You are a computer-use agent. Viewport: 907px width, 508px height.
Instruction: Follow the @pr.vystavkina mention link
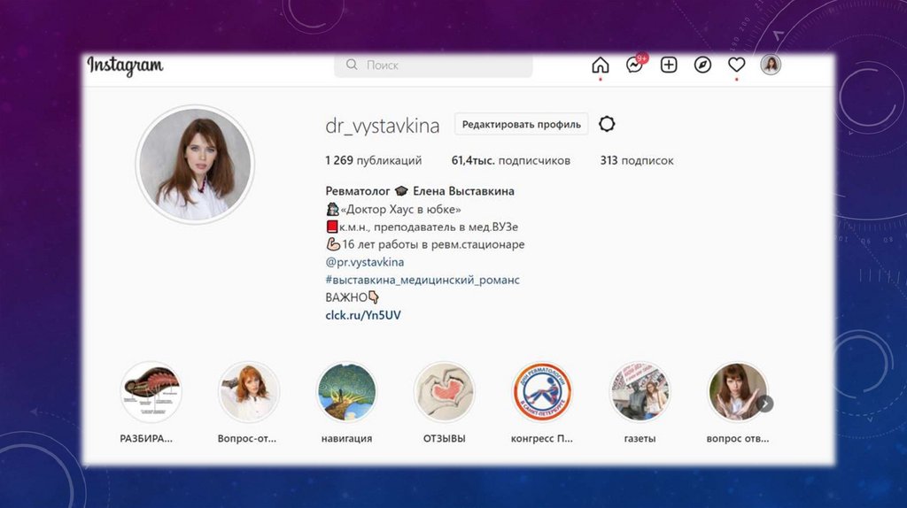point(364,262)
